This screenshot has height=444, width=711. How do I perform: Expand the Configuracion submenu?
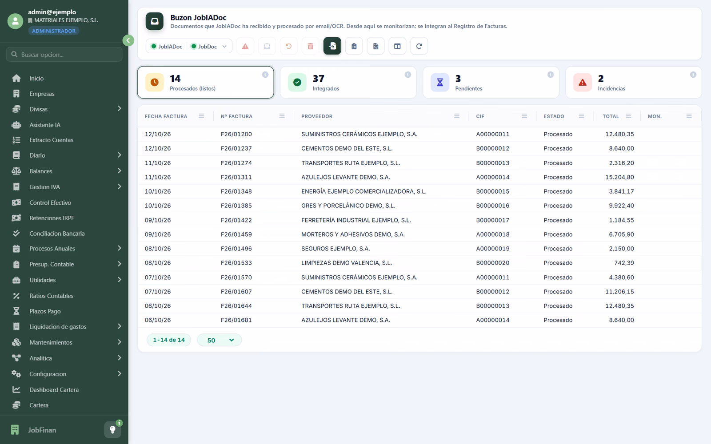click(119, 374)
